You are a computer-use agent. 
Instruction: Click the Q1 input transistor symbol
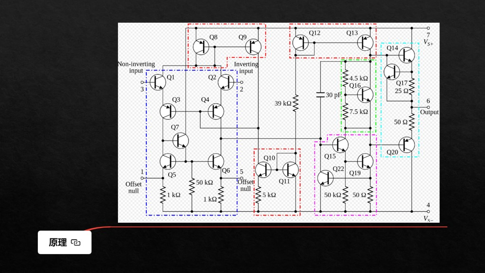click(x=158, y=82)
